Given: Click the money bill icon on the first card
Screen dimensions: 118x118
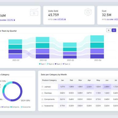Looking at the screenshot, I should click(x=34, y=12).
